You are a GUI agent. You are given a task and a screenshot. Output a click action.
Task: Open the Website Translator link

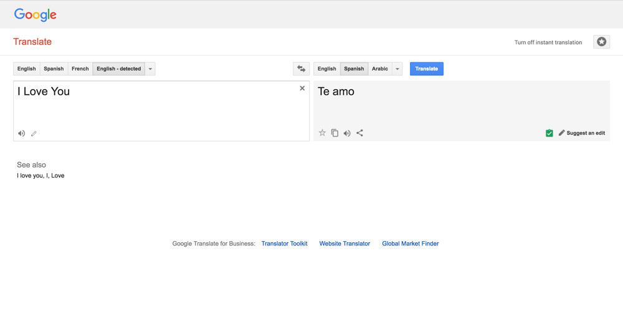(x=345, y=244)
